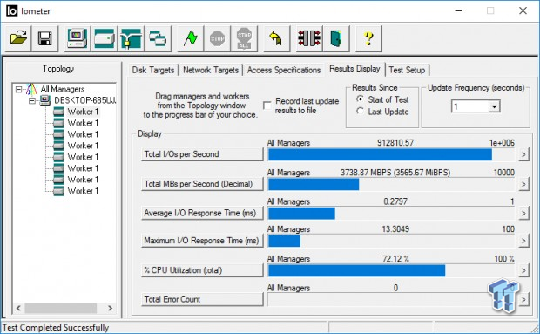Click Total I/Os per Second button
The height and width of the screenshot is (334, 540).
(x=202, y=154)
